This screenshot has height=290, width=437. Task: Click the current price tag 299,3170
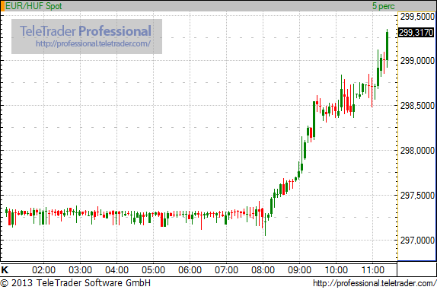point(416,33)
